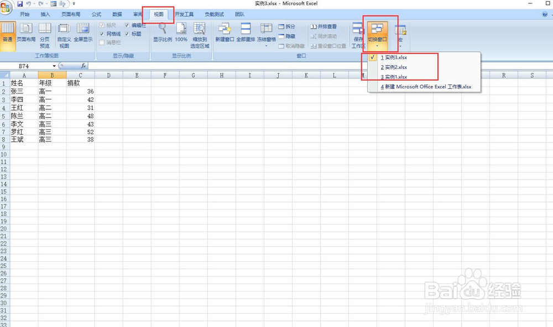Save the workbook via quick access toolbar
This screenshot has width=553, height=327.
pyautogui.click(x=20, y=4)
